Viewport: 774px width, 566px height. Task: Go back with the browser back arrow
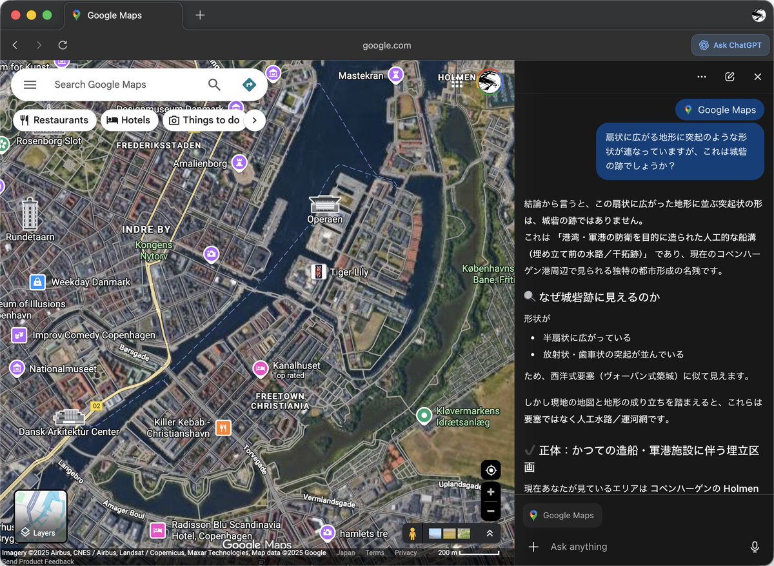pyautogui.click(x=15, y=45)
